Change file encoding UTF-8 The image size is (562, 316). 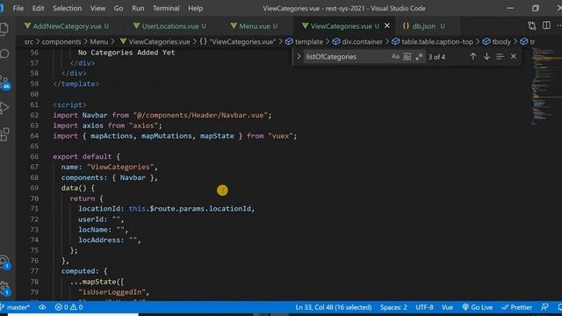pyautogui.click(x=424, y=307)
